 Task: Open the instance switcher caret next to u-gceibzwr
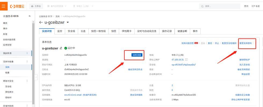[x=68, y=22]
